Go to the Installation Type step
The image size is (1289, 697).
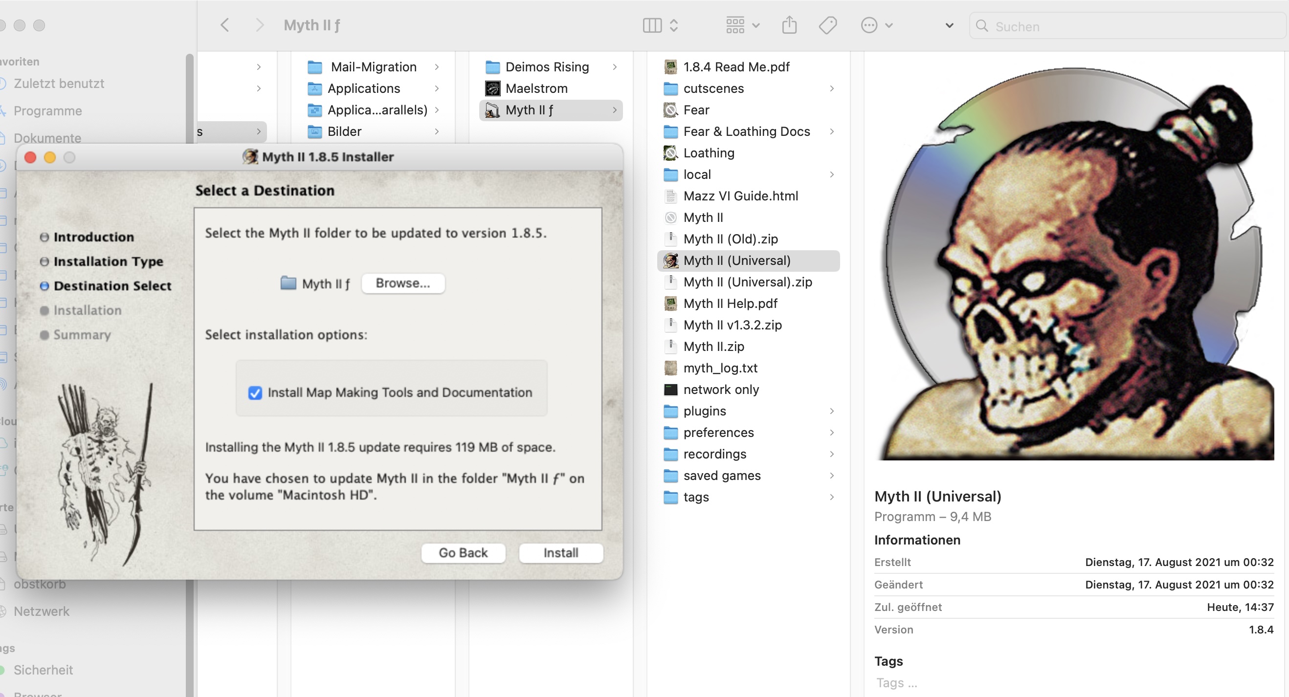point(108,261)
